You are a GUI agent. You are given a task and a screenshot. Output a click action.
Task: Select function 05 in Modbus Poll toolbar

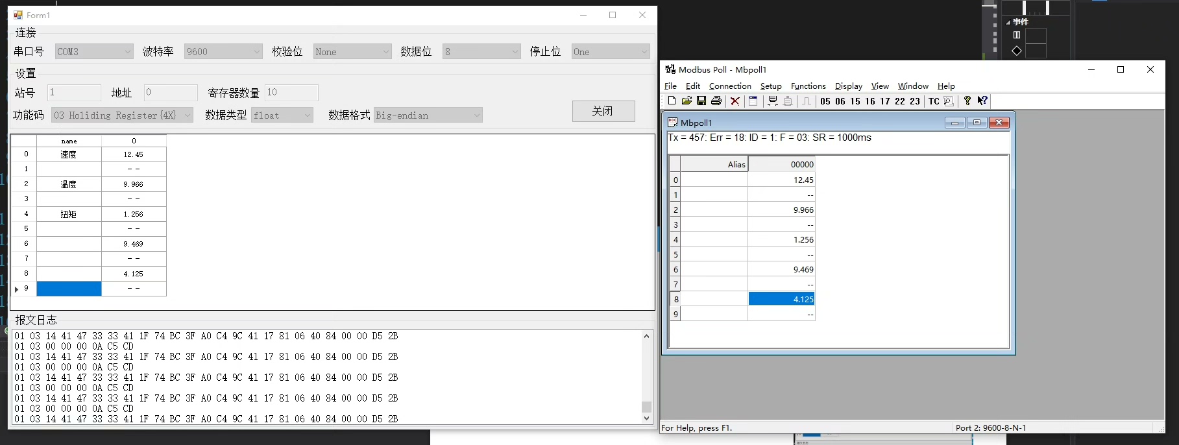click(x=825, y=101)
